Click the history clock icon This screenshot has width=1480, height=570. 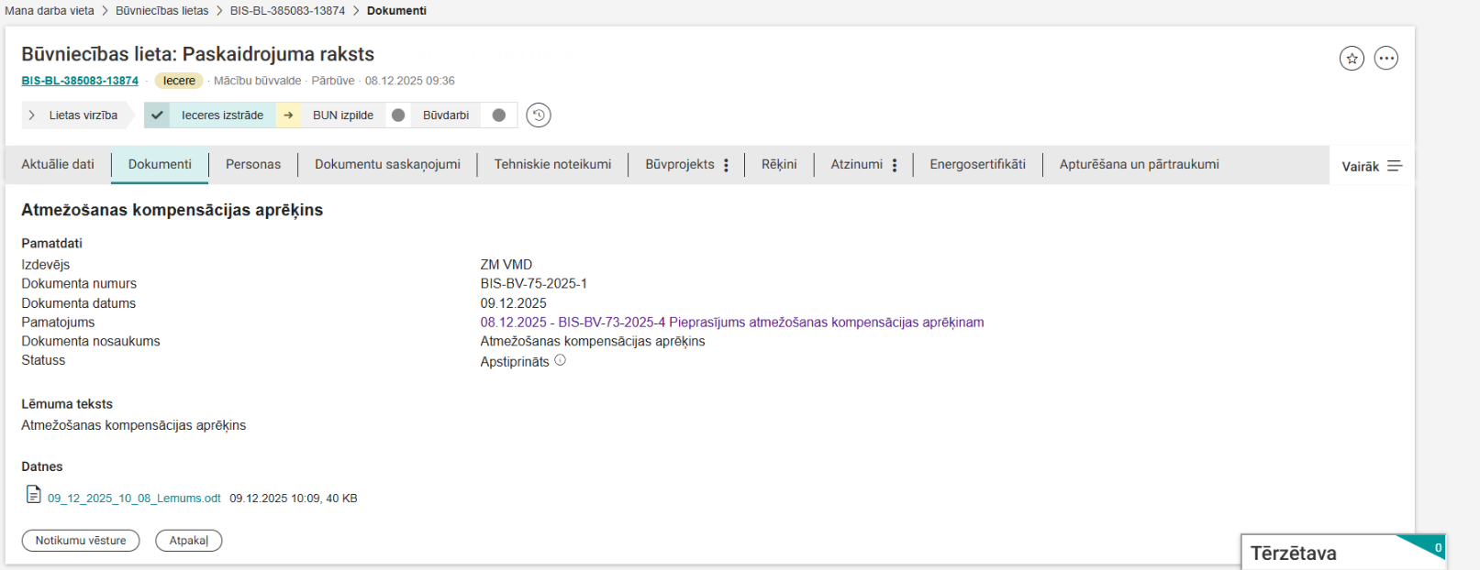coord(539,115)
